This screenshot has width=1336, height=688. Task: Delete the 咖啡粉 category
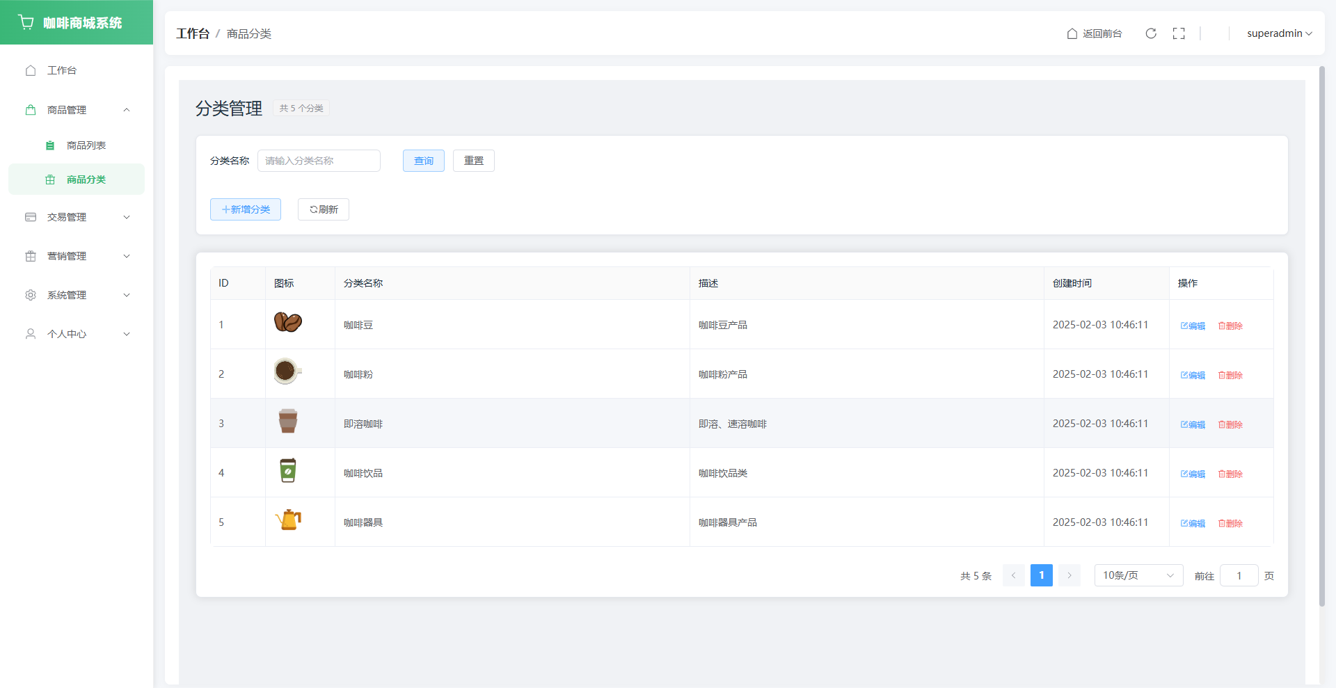pyautogui.click(x=1230, y=375)
